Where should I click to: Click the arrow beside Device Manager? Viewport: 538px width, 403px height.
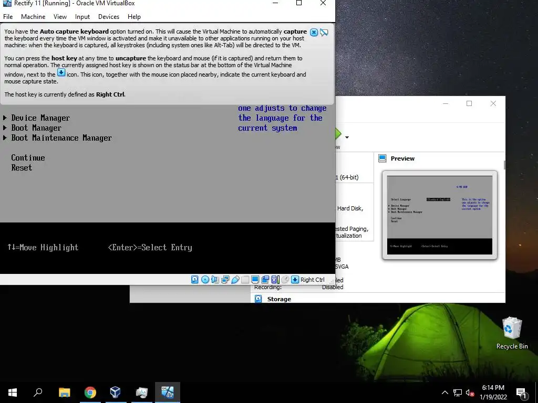tap(5, 118)
